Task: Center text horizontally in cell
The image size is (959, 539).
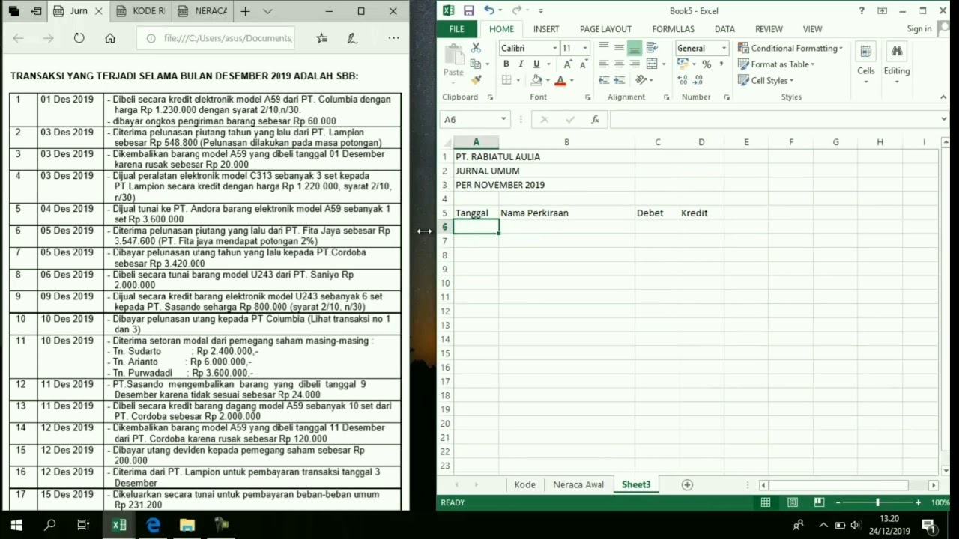Action: pos(620,64)
